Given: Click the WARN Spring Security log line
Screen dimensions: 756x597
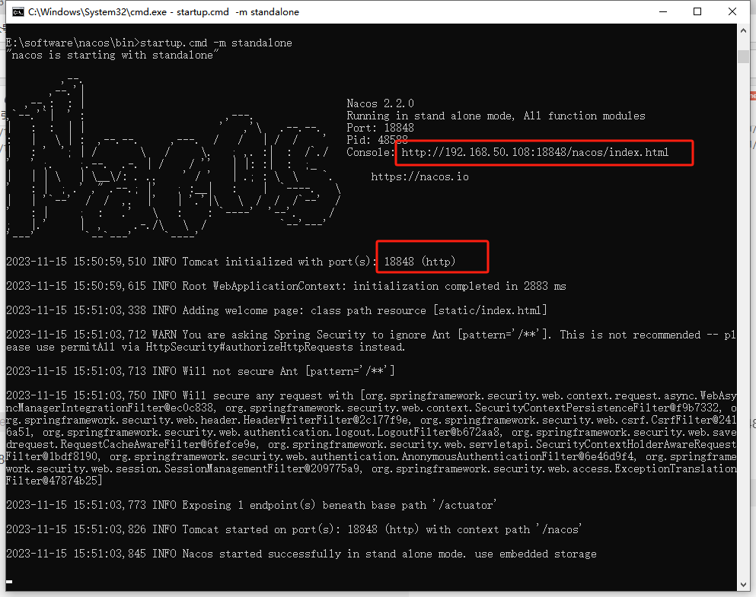Looking at the screenshot, I should click(x=371, y=341).
